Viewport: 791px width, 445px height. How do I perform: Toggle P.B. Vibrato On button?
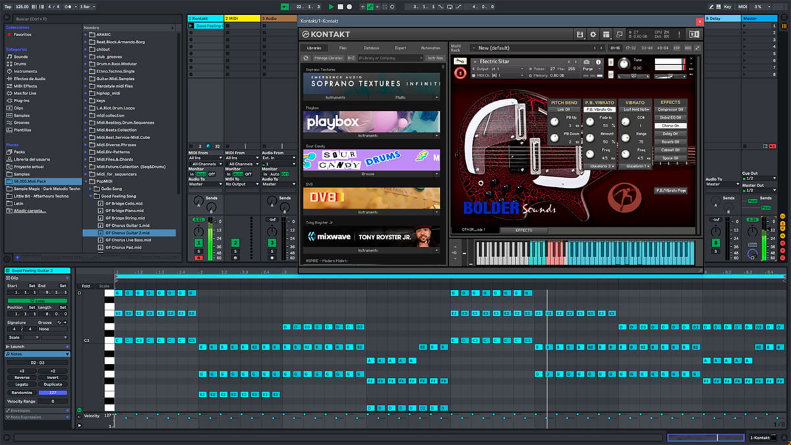click(599, 109)
